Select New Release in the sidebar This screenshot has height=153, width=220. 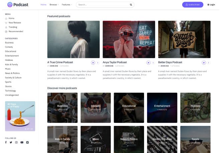tap(15, 23)
